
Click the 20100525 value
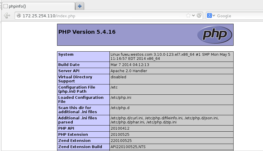pos(120,135)
